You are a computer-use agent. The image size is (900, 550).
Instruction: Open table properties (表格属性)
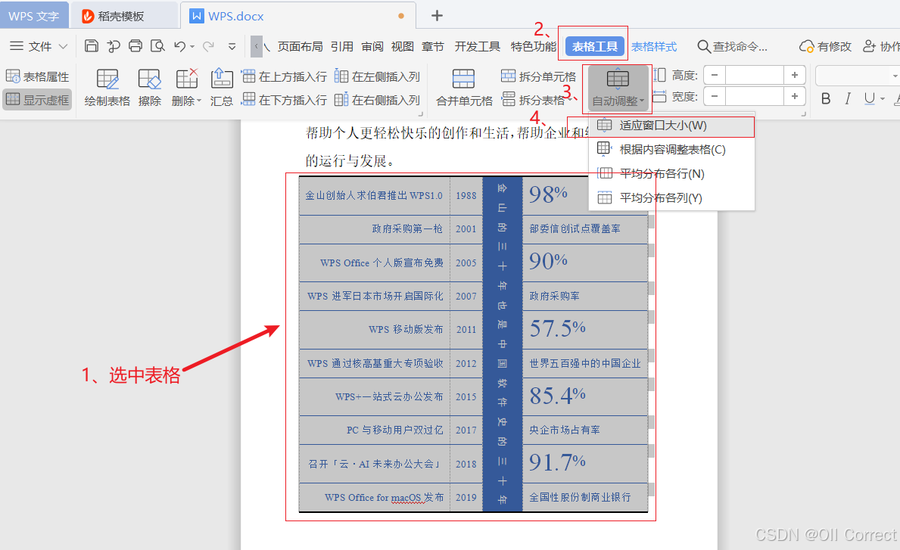(38, 76)
